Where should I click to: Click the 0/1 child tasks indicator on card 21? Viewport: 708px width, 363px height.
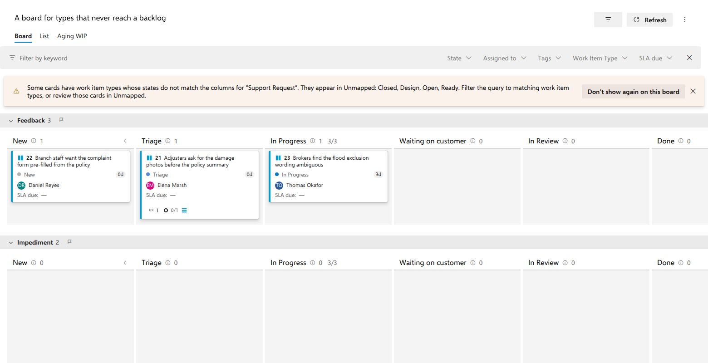[171, 210]
